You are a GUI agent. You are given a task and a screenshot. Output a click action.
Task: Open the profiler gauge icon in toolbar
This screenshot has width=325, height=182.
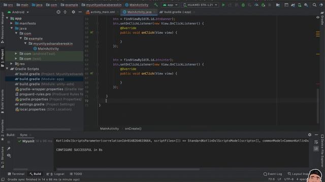[256, 5]
